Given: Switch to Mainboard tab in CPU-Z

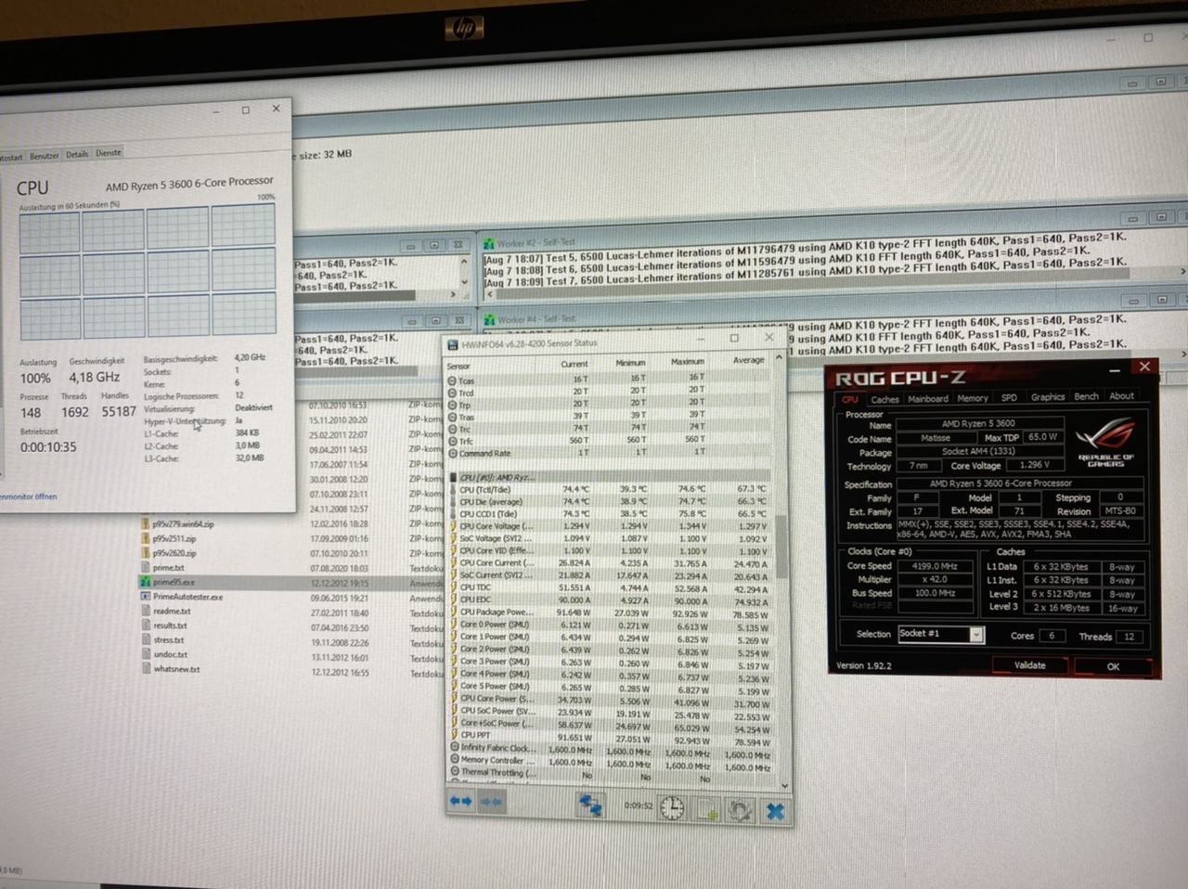Looking at the screenshot, I should [928, 399].
